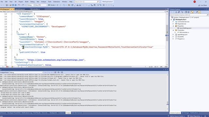This screenshot has height=117, width=209.
Task: Click pending changes filter icon in Solution Explorer
Action: (x=182, y=12)
